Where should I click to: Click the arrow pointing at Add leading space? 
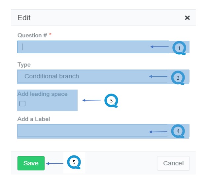91,100
